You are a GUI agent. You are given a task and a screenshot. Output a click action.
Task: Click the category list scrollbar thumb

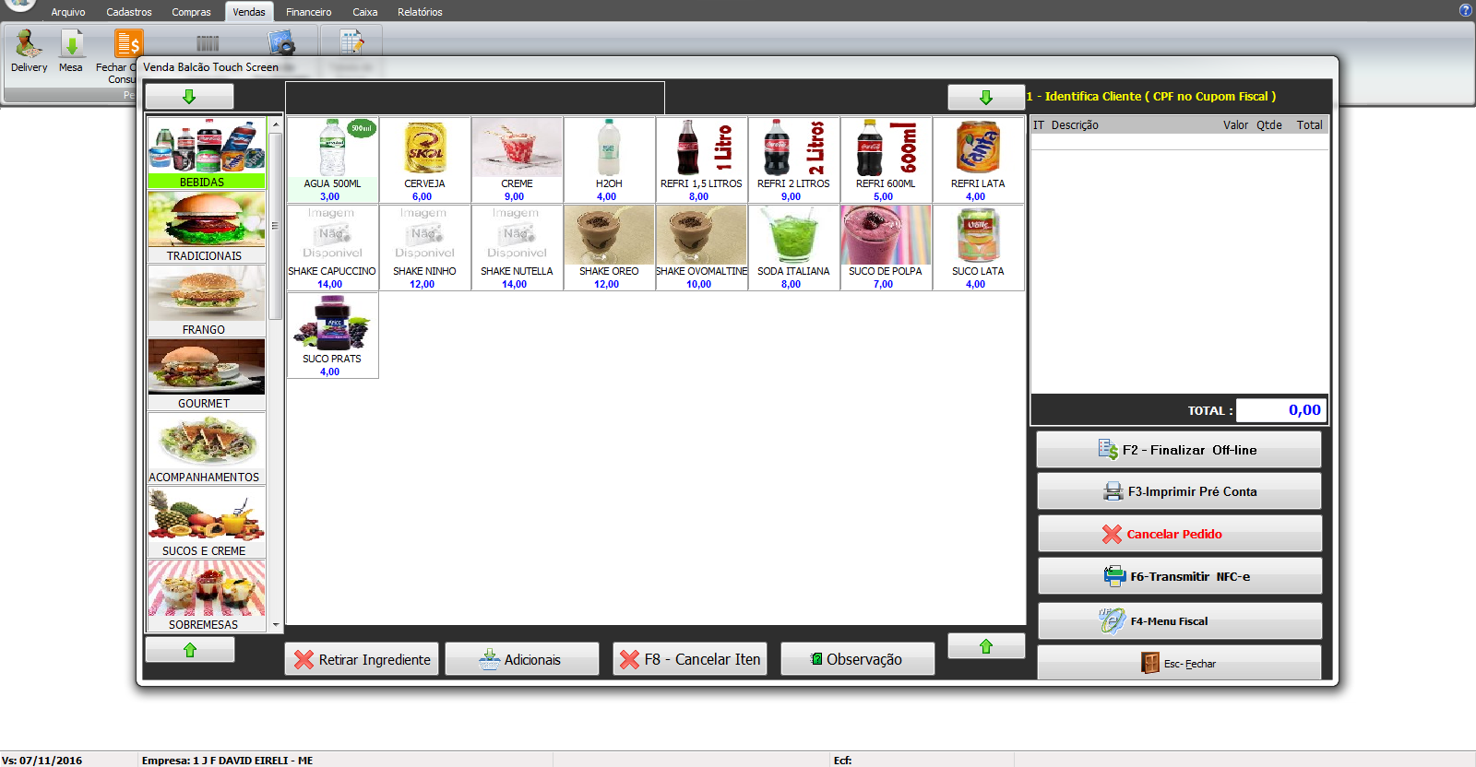point(275,226)
